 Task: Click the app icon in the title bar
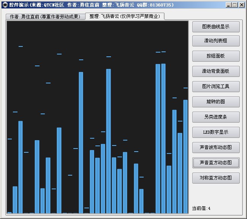point(5,5)
